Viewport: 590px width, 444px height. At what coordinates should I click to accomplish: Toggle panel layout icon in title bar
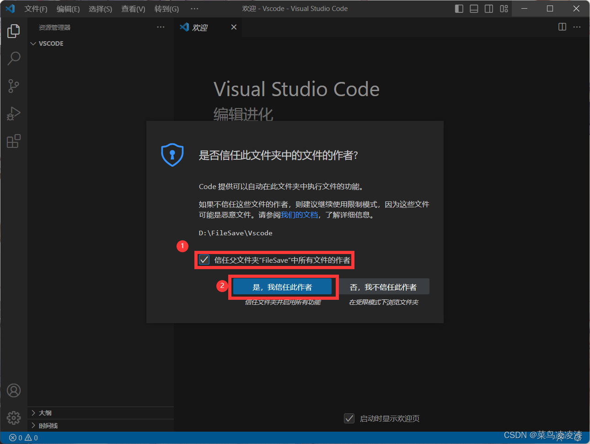click(x=474, y=9)
